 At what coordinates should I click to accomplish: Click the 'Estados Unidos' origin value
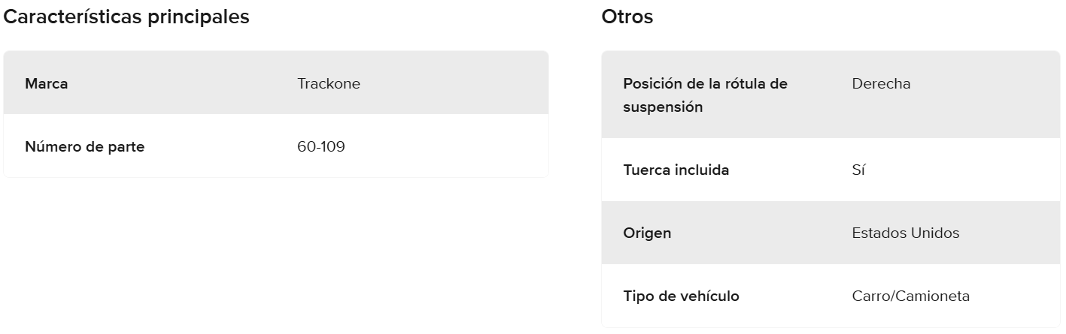(906, 233)
